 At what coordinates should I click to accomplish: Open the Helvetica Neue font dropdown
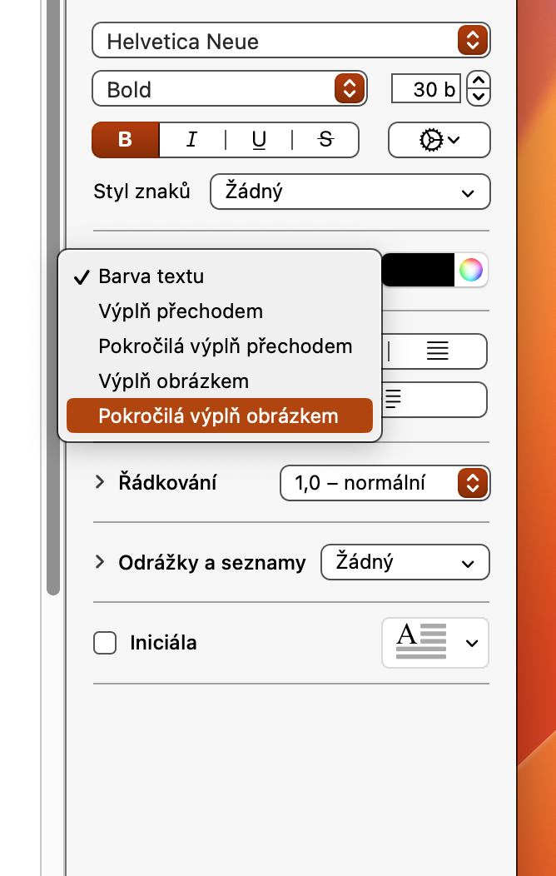point(290,41)
